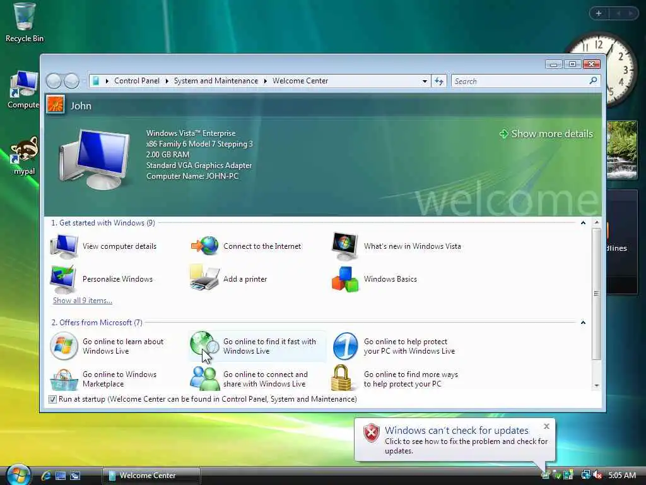This screenshot has width=646, height=485.
Task: Click the red shield update error icon
Action: click(x=371, y=433)
